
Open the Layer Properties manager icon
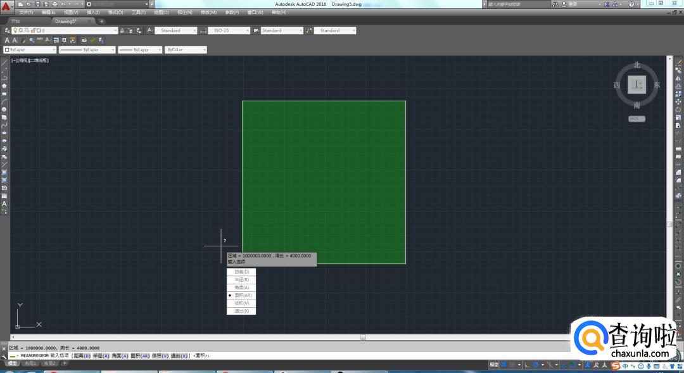(x=6, y=30)
